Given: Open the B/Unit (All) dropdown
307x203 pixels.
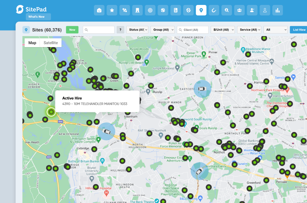Looking at the screenshot, I should click(x=223, y=30).
